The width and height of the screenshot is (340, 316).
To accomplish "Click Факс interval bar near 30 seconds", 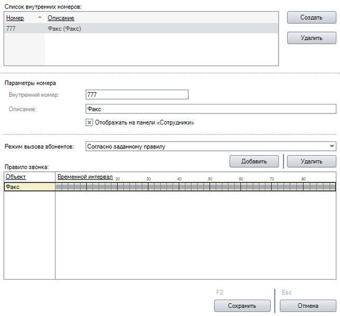I will click(x=148, y=187).
